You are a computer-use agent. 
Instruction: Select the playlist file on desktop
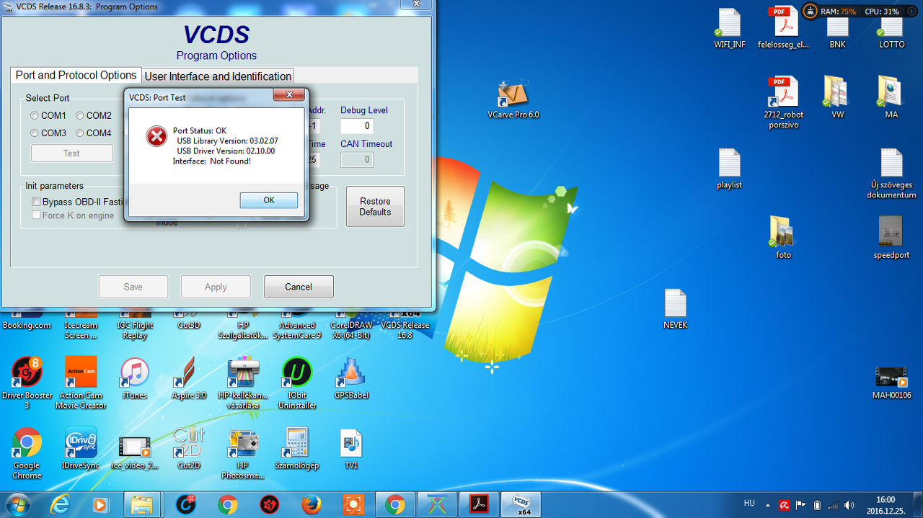click(x=730, y=169)
